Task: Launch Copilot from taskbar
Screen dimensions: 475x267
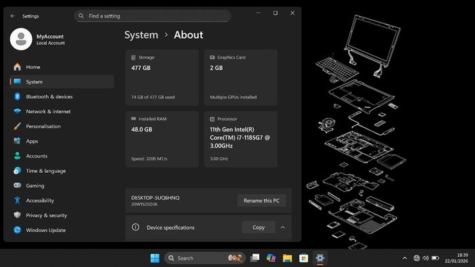Action: [x=271, y=258]
